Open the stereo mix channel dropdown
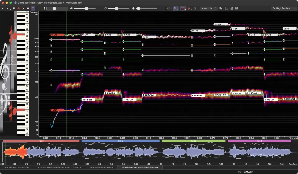Image resolution: width=298 pixels, height=174 pixels. [x=209, y=8]
